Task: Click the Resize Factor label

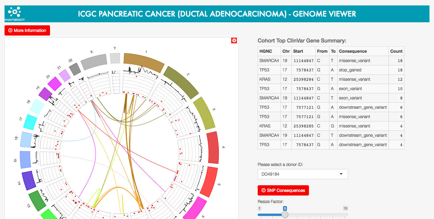Action: (270, 202)
